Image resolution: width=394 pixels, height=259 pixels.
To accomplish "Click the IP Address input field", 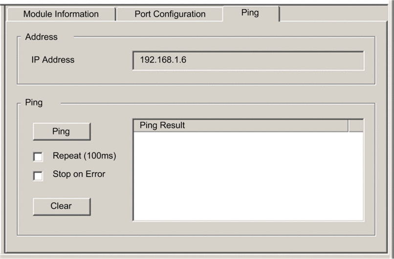I will [x=248, y=60].
